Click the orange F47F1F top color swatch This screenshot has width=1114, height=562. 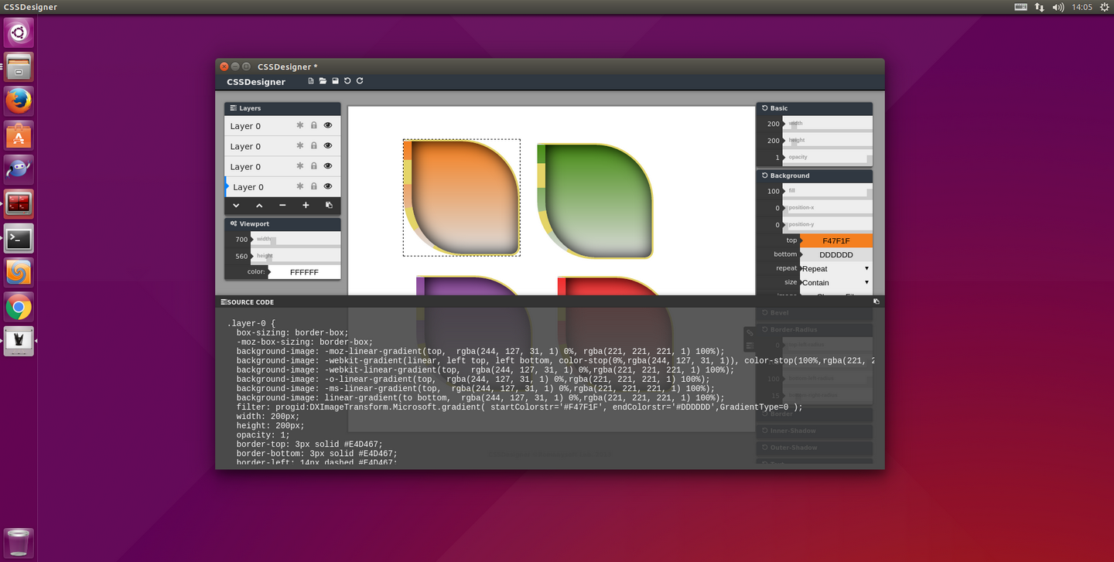pos(835,240)
